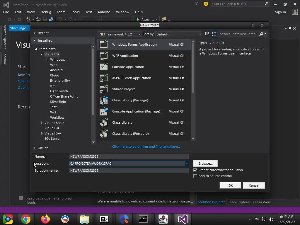This screenshot has width=300, height=225.
Task: Open the command prompt taskbar icon
Action: pyautogui.click(x=143, y=219)
